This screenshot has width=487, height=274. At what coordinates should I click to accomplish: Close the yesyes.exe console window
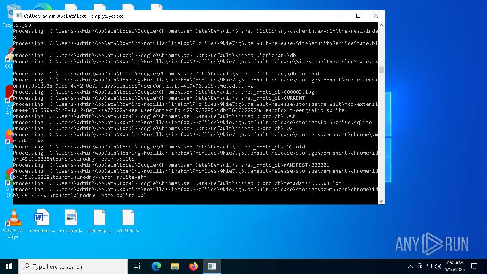coord(376,16)
